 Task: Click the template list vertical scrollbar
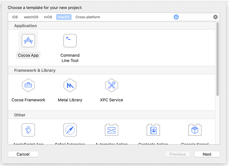218,59
